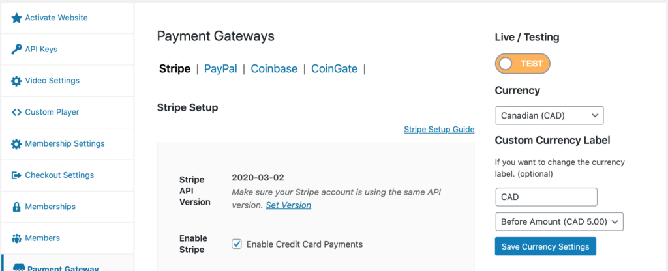
Task: Click the CAD custom currency label field
Action: (547, 197)
